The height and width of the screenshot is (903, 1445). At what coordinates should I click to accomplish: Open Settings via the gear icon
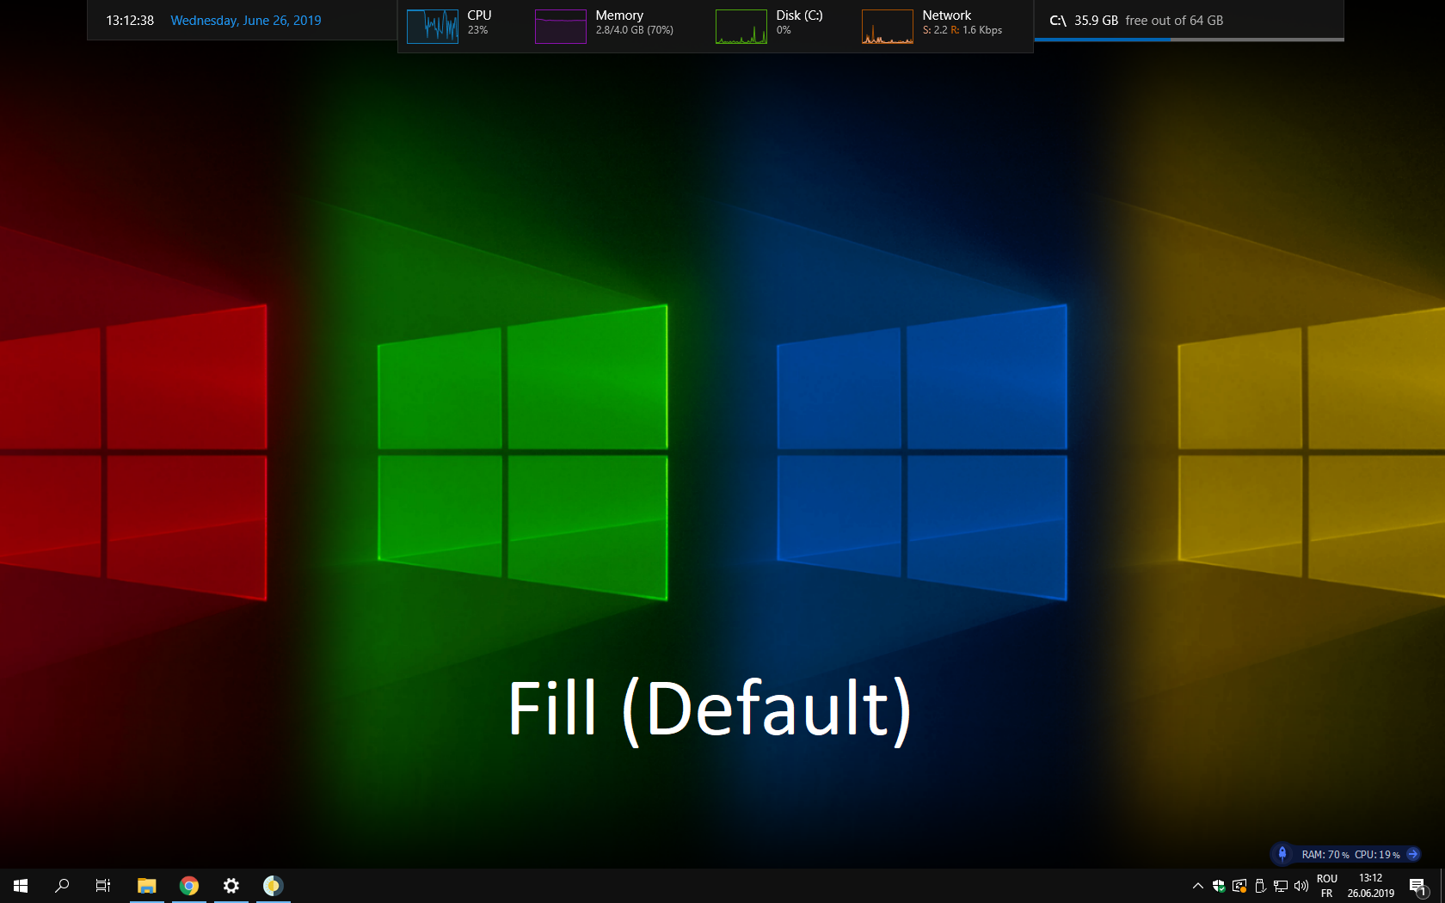(231, 886)
